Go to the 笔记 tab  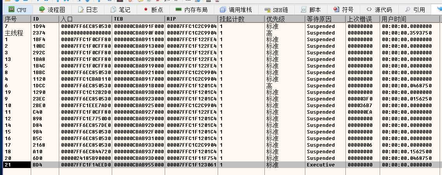point(120,10)
